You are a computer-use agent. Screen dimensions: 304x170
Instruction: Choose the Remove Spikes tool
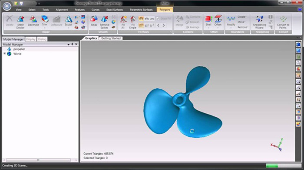point(105,22)
